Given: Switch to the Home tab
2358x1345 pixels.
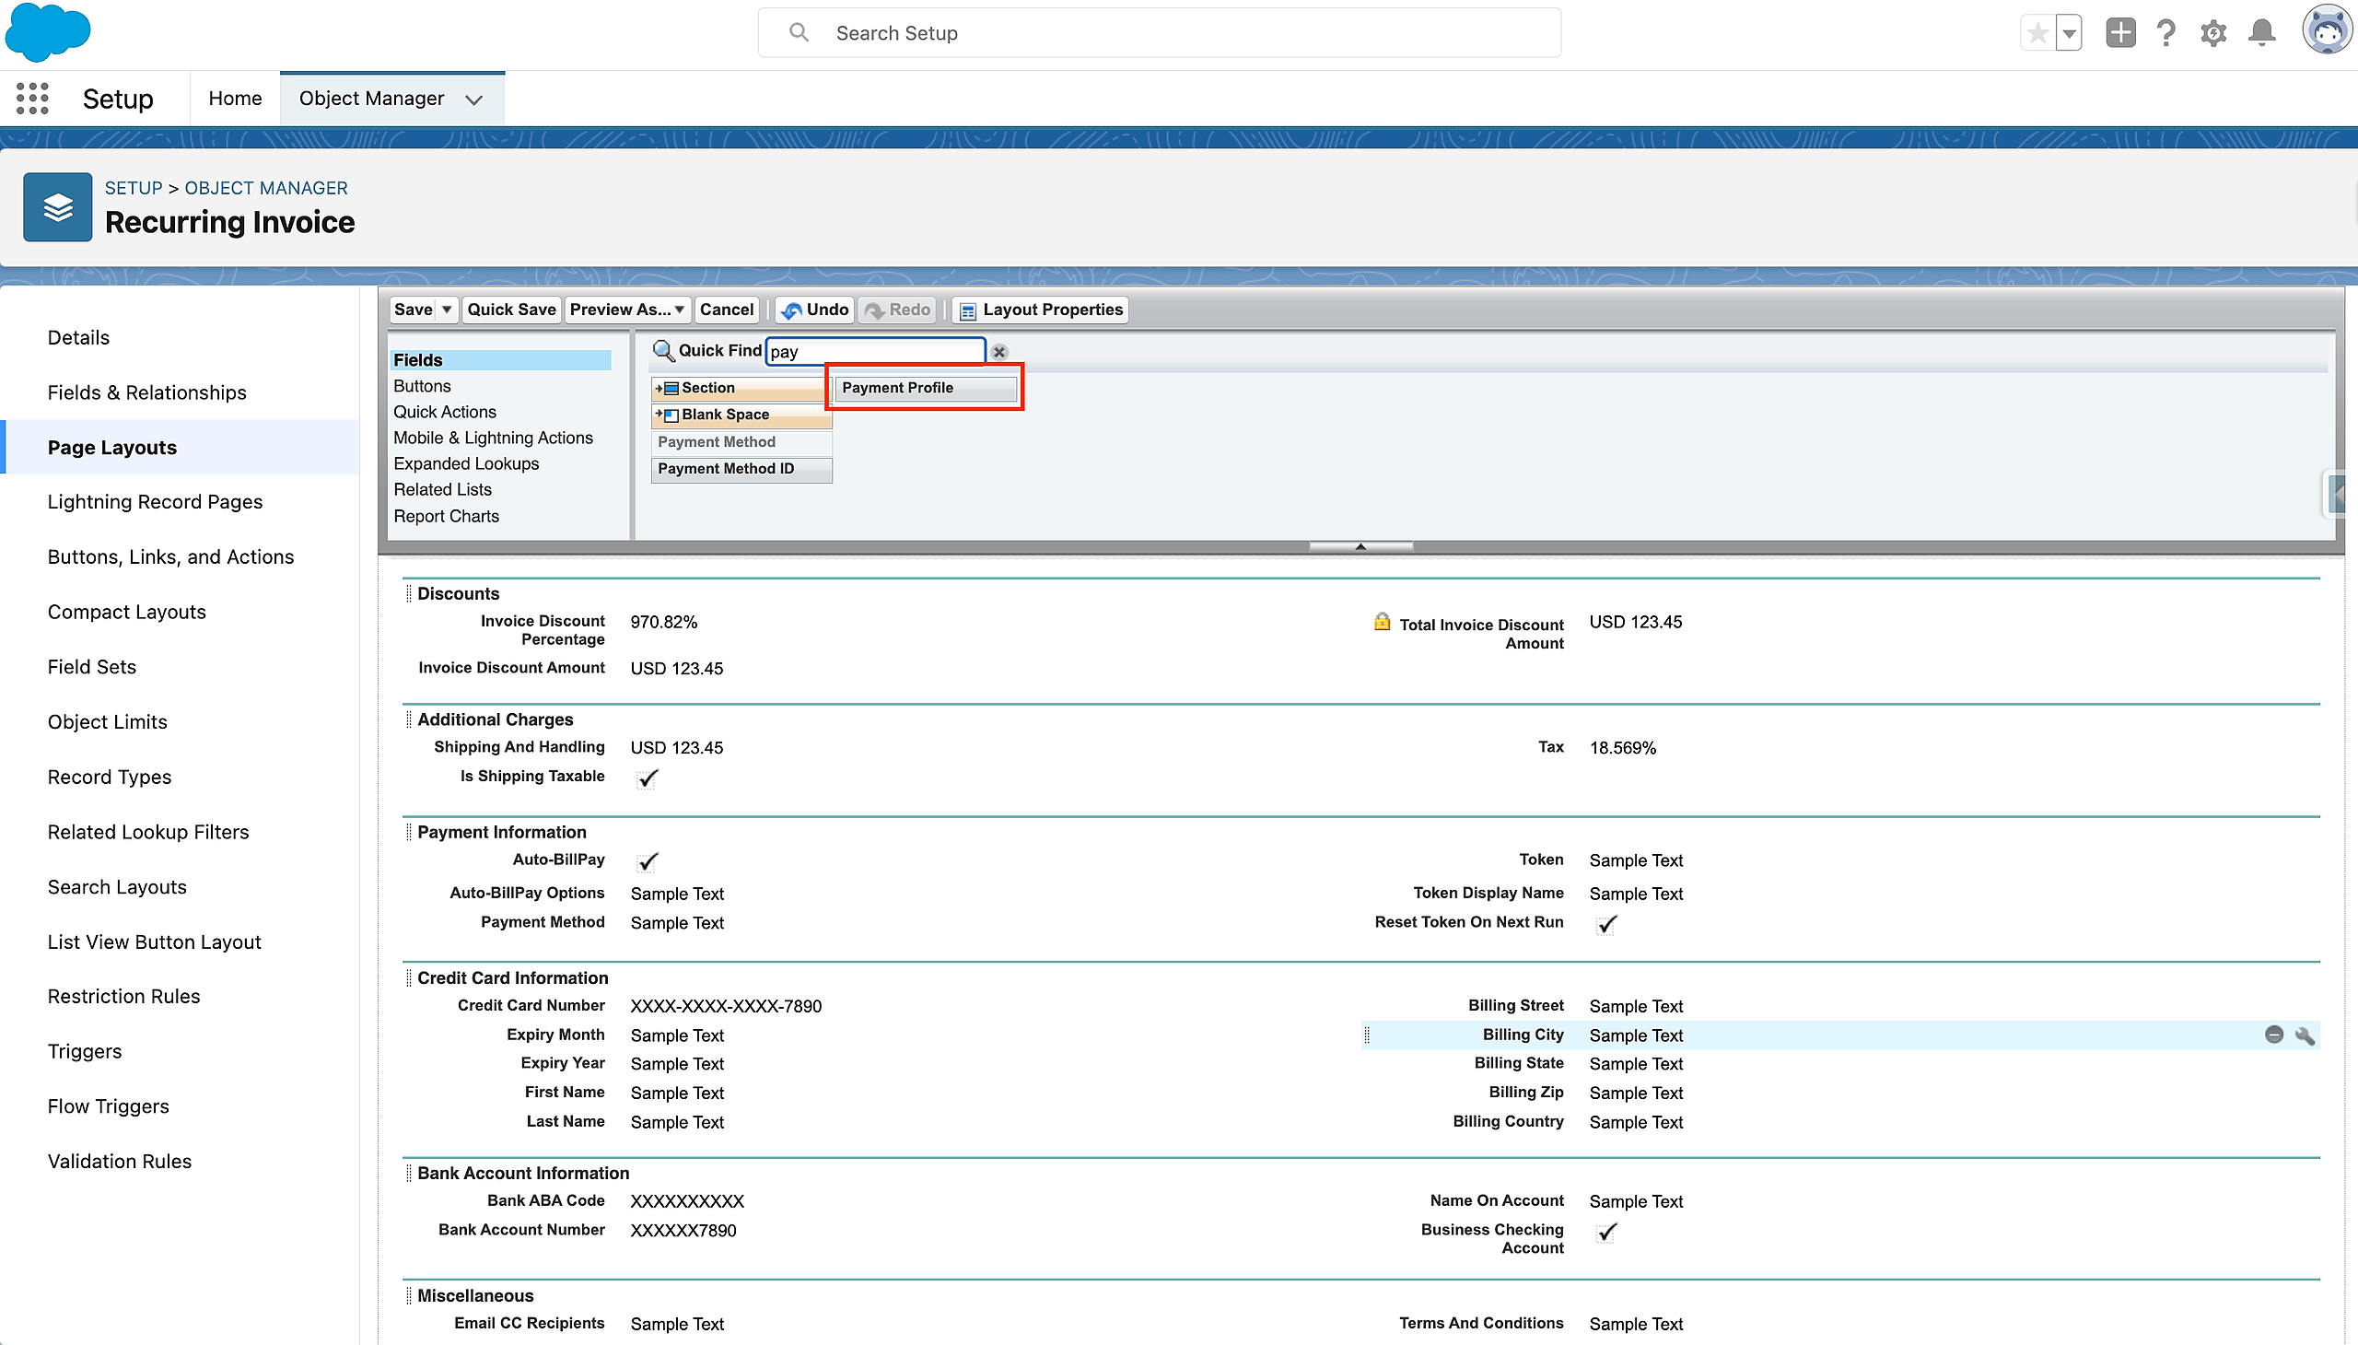Looking at the screenshot, I should (235, 99).
